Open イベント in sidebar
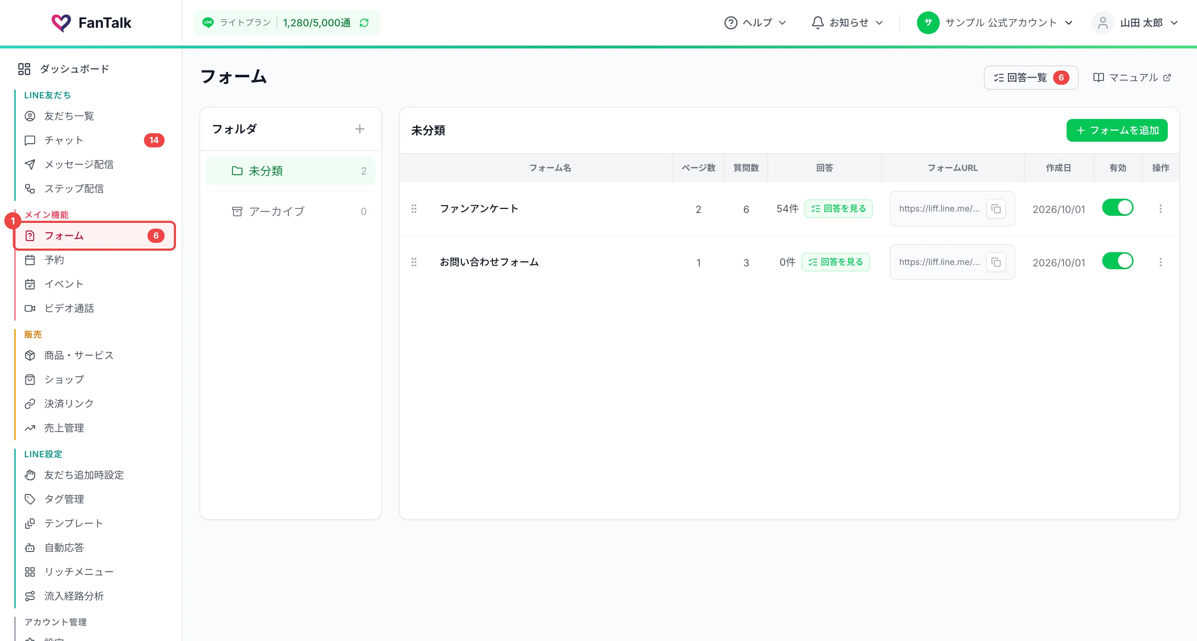The image size is (1197, 641). point(95,284)
